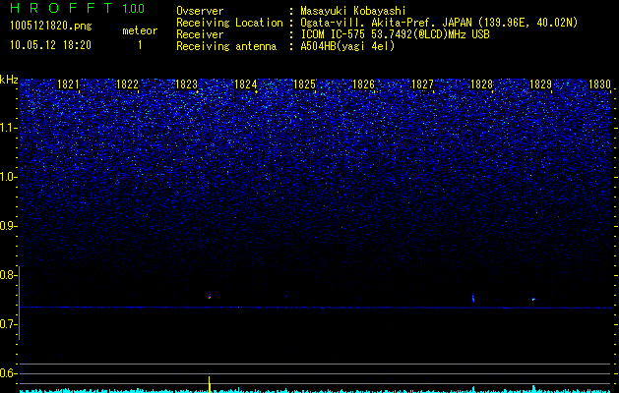Click the 1828 time marker
Image resolution: width=619 pixels, height=393 pixels.
coord(481,84)
